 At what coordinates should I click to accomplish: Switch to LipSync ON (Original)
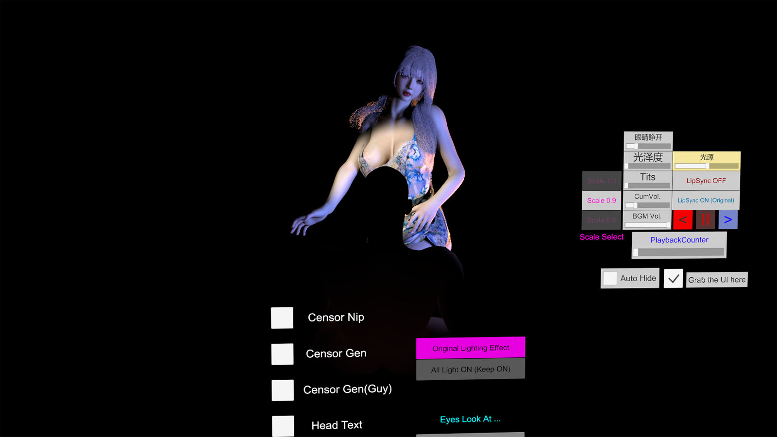(706, 200)
